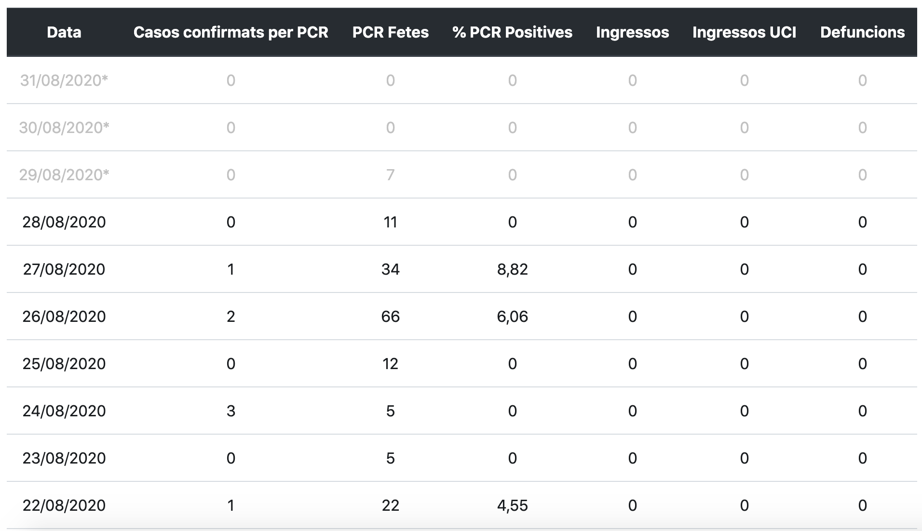Click the 22/08/2020 date cell

[x=64, y=505]
